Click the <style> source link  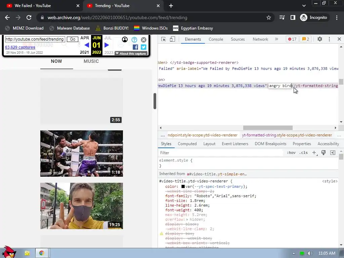point(330,181)
